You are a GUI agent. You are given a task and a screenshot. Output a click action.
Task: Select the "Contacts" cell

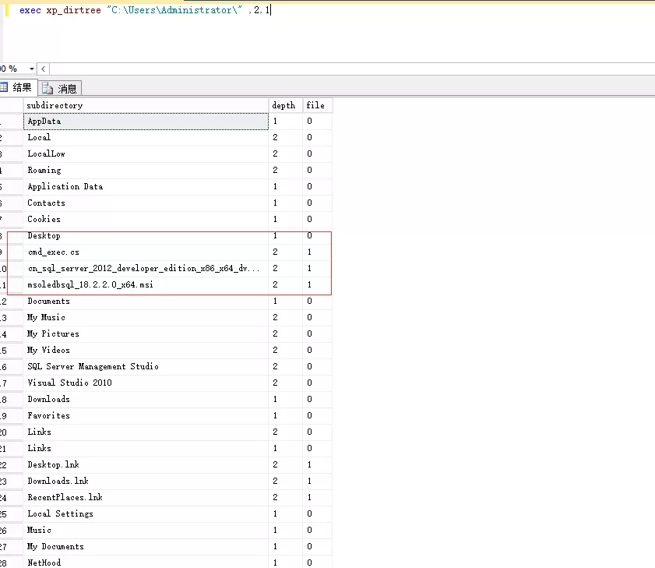click(146, 203)
